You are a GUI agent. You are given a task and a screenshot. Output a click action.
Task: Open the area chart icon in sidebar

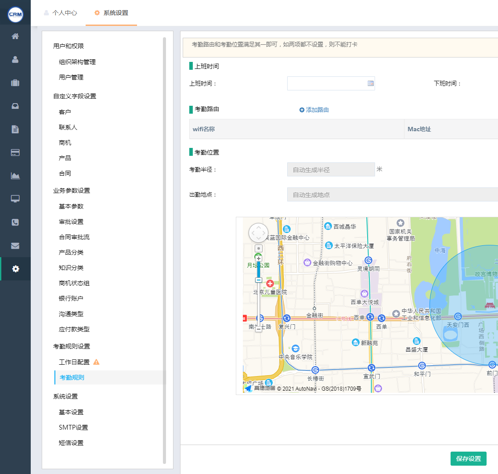pyautogui.click(x=15, y=176)
